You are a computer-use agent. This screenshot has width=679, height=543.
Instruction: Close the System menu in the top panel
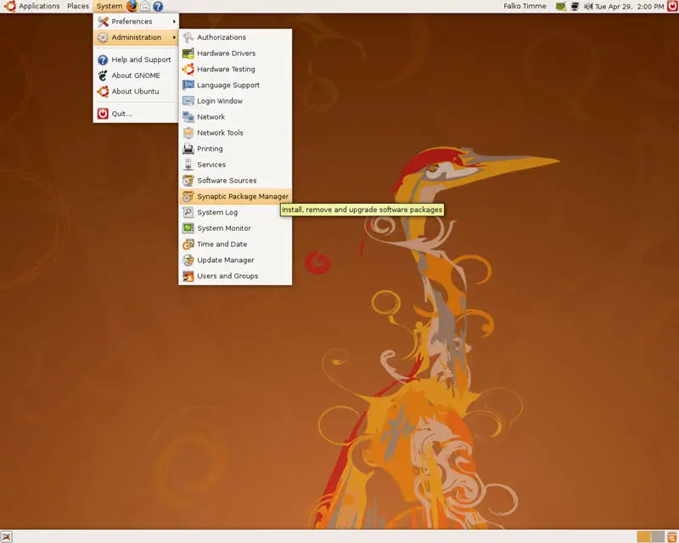click(109, 6)
